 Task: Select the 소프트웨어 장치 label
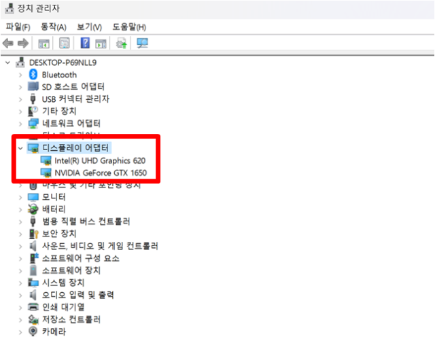(x=71, y=270)
